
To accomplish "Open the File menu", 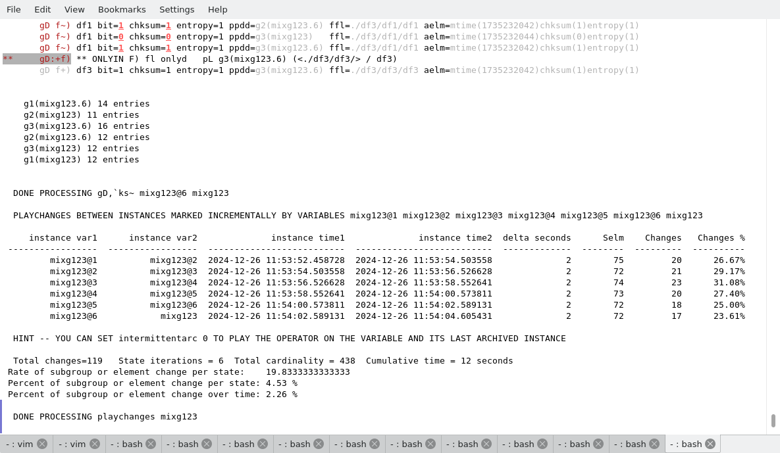I will 14,9.
